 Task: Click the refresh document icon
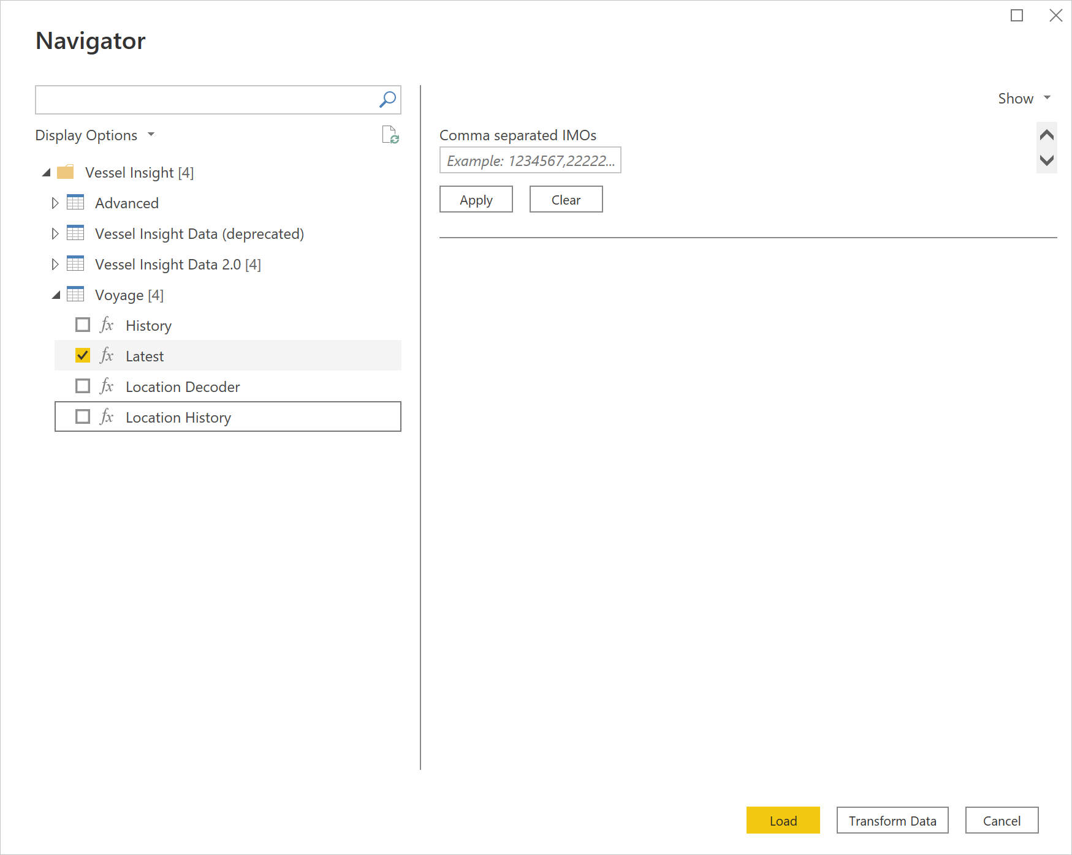pyautogui.click(x=390, y=135)
